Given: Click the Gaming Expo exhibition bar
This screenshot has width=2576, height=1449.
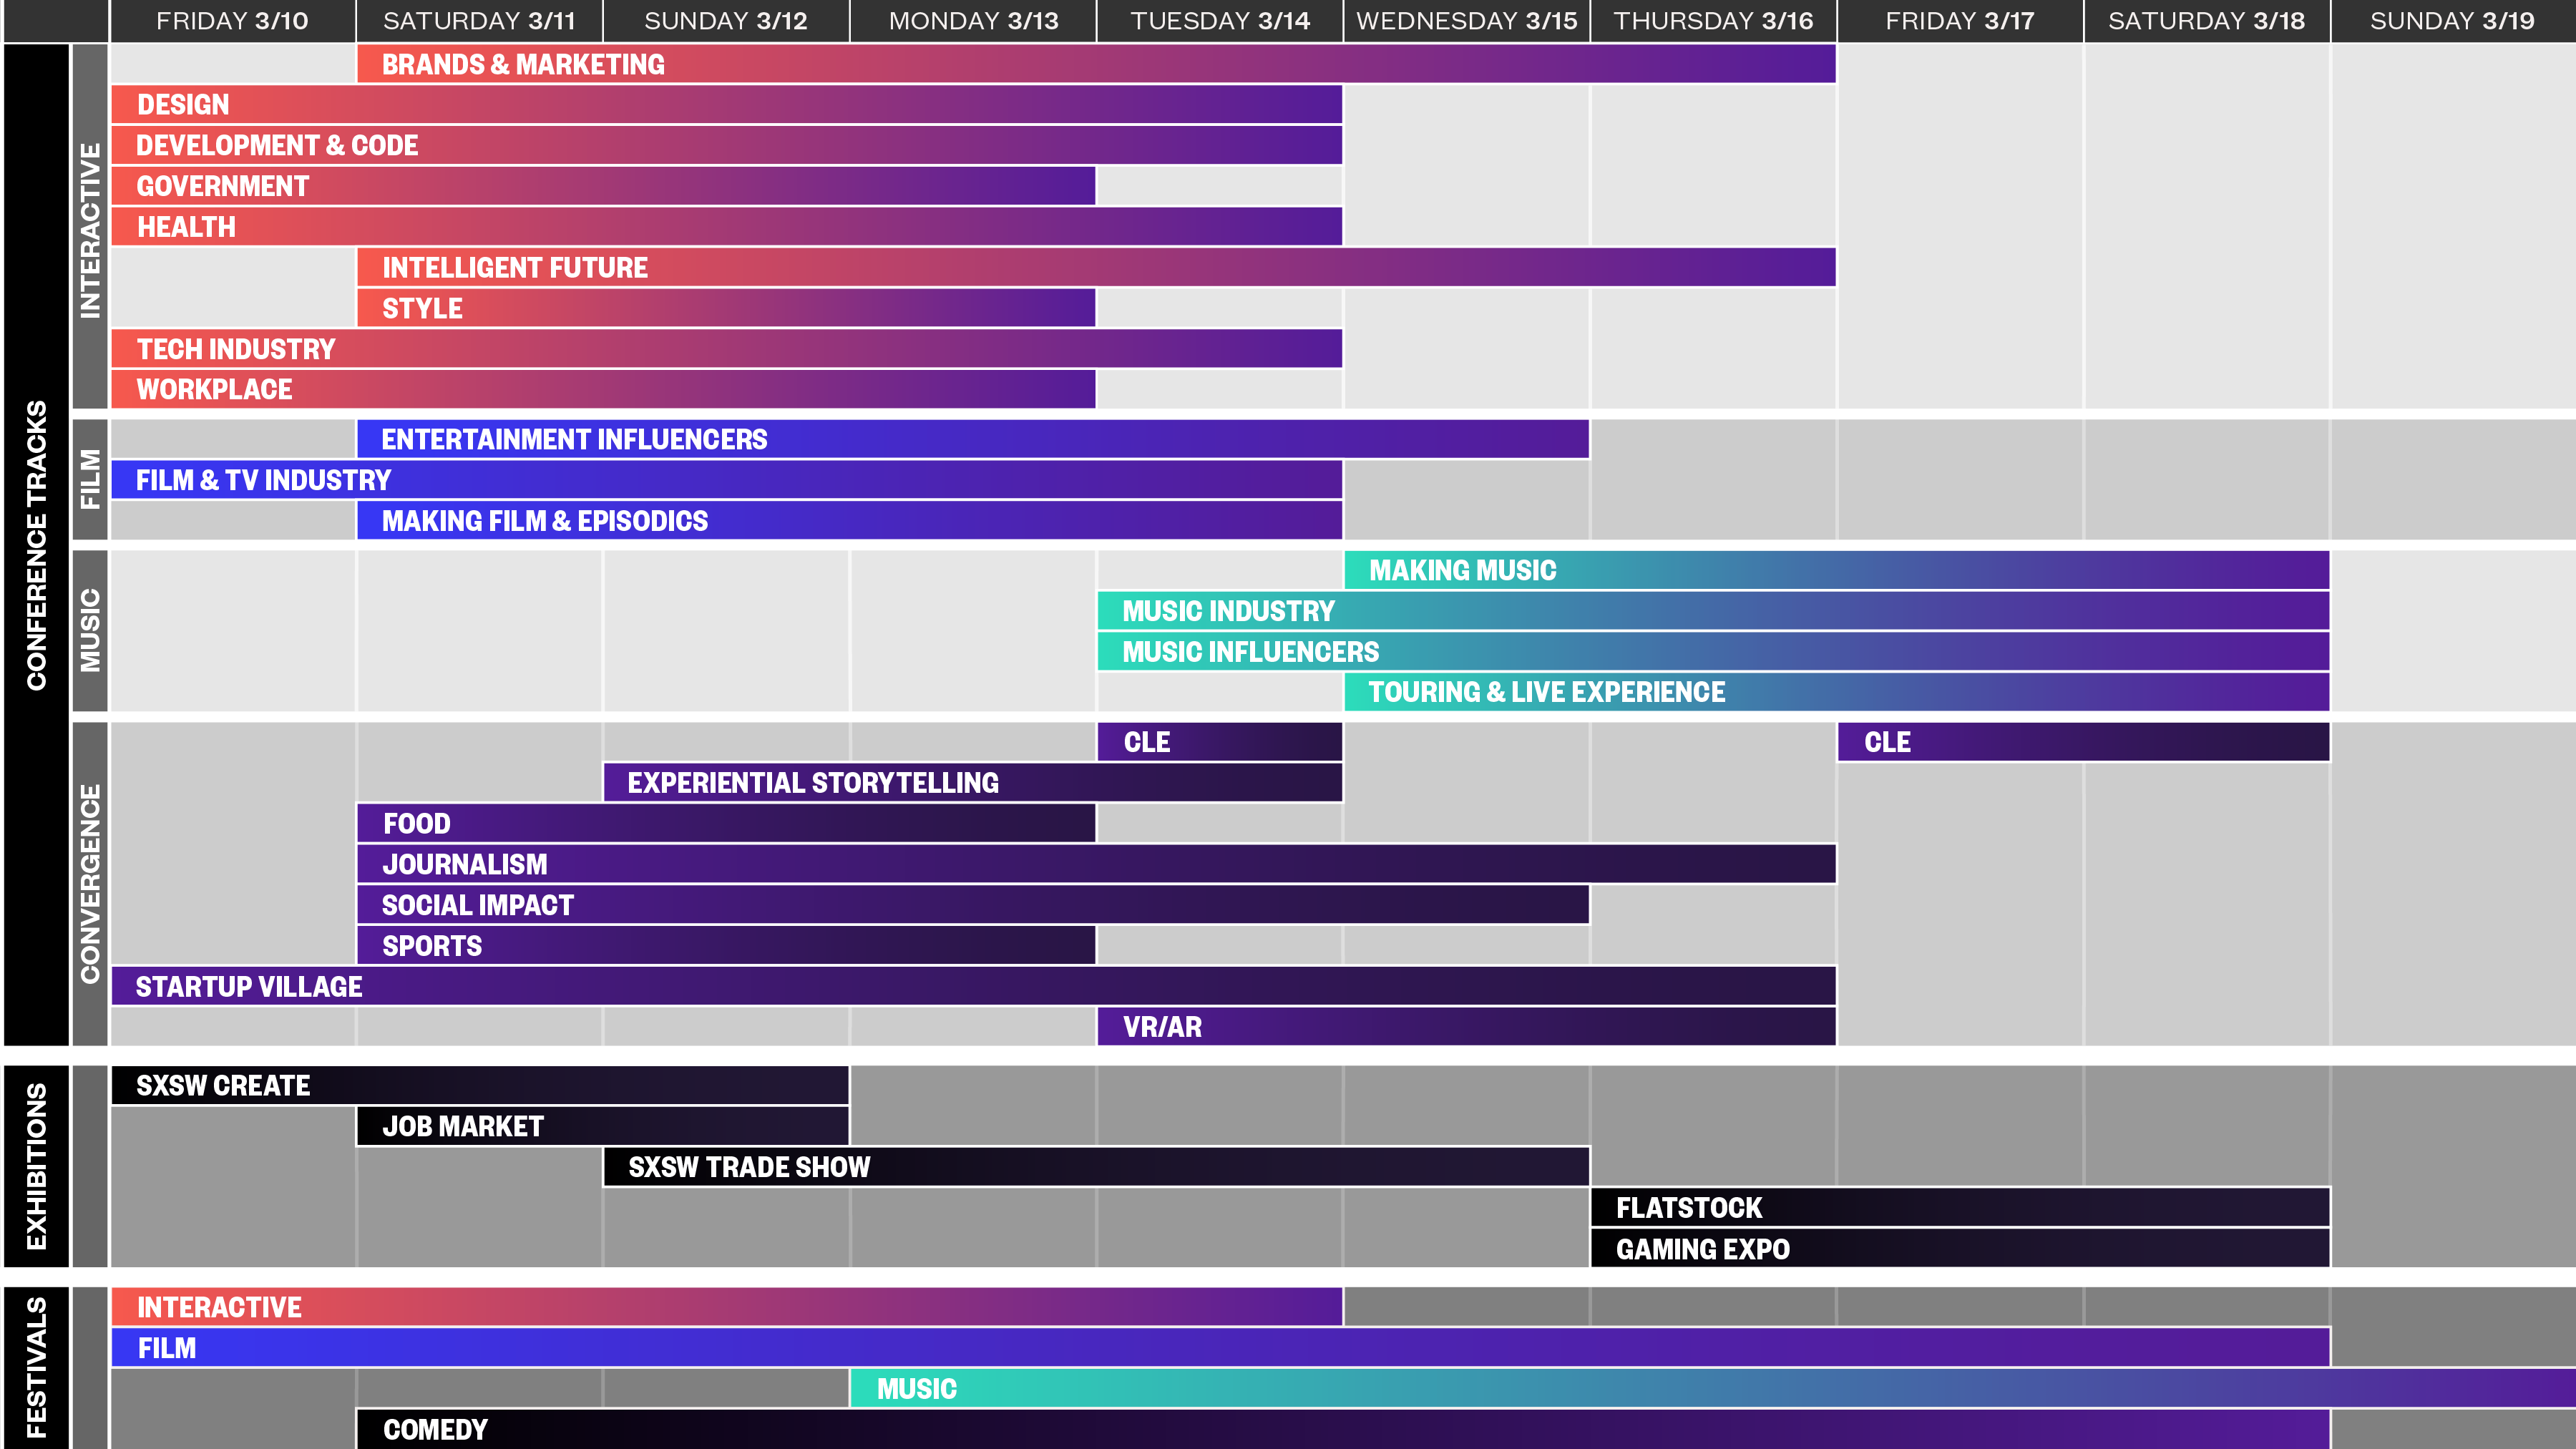Looking at the screenshot, I should [x=1959, y=1249].
